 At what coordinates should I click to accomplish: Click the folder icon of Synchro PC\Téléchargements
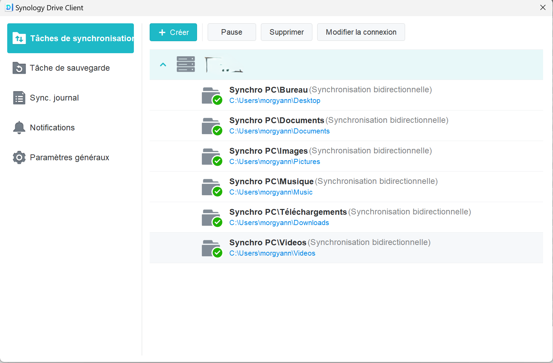211,218
